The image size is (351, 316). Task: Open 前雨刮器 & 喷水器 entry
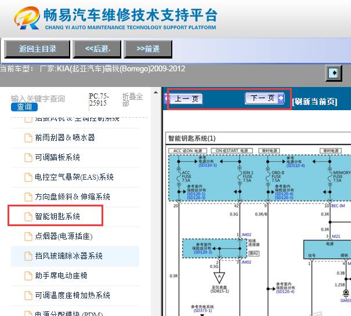(65, 137)
